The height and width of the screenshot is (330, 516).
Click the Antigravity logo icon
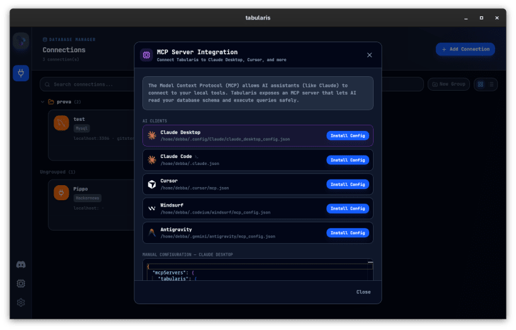152,232
